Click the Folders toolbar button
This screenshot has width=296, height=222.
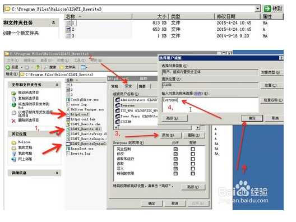coord(67,67)
